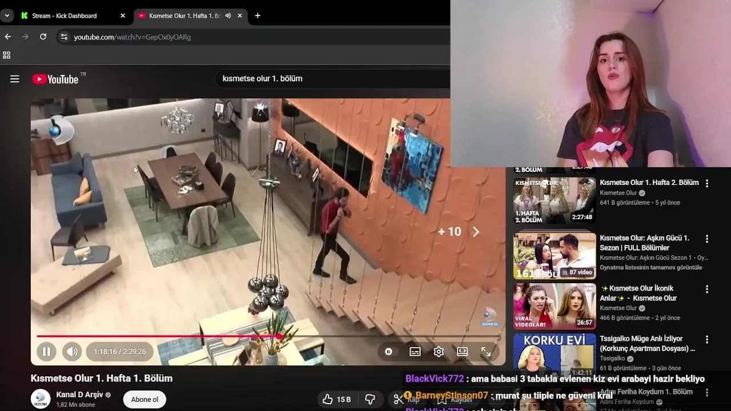Viewport: 731px width, 411px height.
Task: Click inside the YouTube search field
Action: click(x=331, y=79)
